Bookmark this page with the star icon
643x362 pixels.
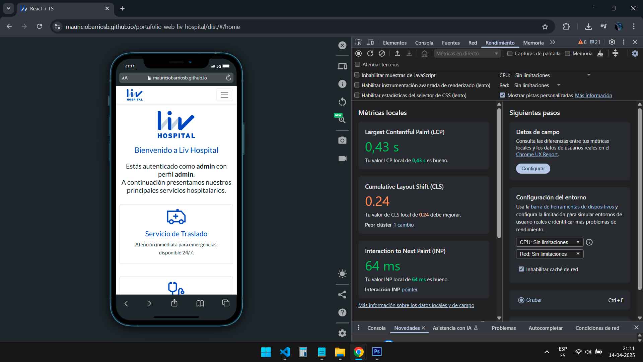545,27
